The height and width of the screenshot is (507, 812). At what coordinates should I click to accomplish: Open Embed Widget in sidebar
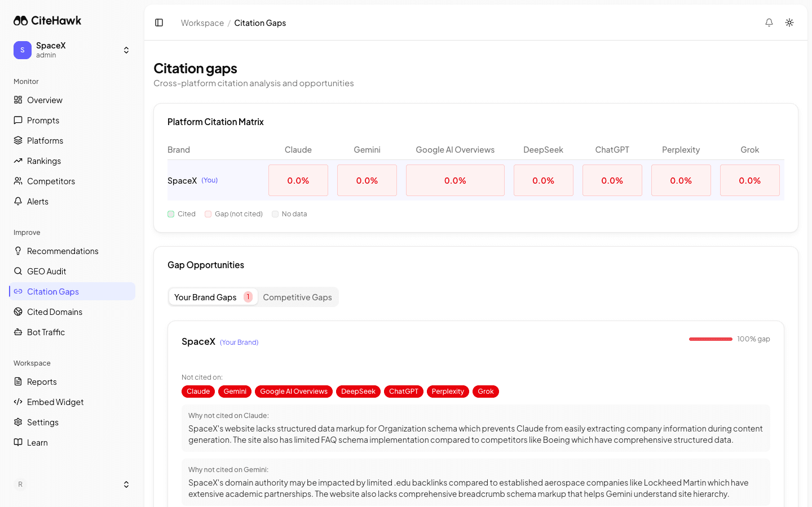point(72,402)
